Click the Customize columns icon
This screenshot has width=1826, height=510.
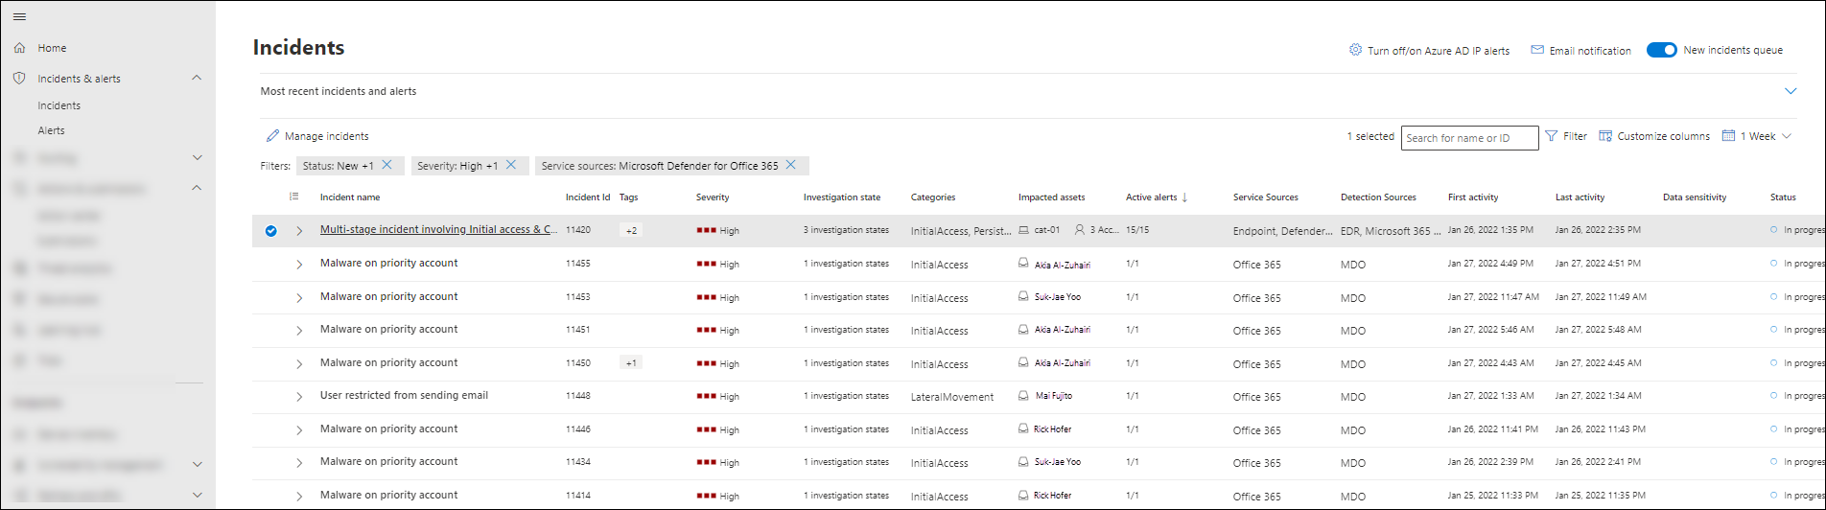1605,136
